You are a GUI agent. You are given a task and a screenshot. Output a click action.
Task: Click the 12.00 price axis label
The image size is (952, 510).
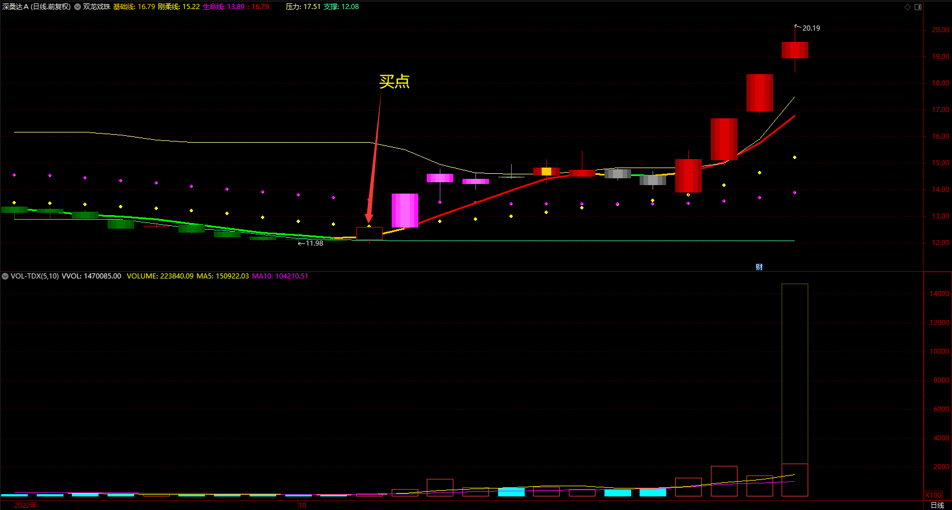click(941, 243)
